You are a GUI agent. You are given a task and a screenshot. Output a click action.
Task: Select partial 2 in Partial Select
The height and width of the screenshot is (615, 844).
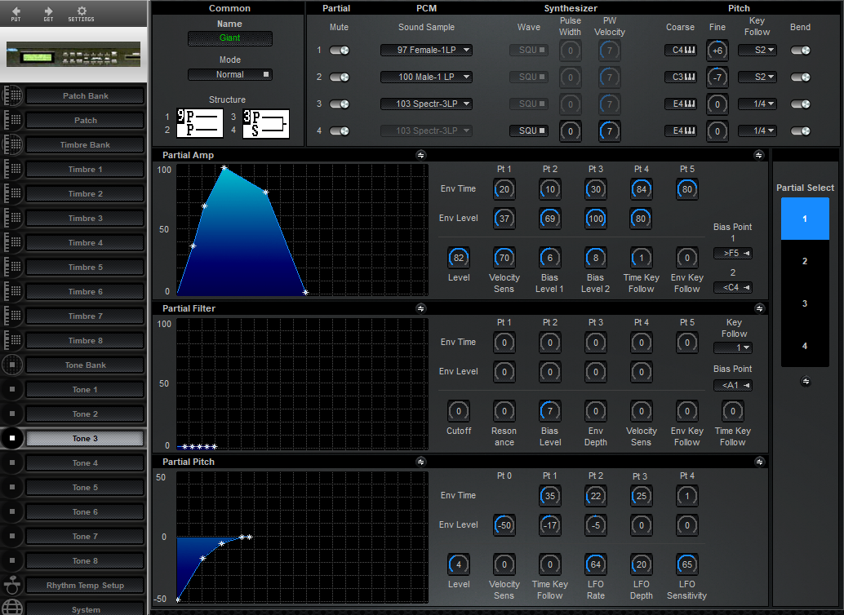pyautogui.click(x=805, y=261)
